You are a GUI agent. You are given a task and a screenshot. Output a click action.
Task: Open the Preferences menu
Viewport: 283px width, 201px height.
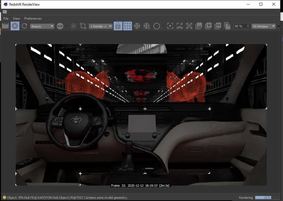coord(33,19)
